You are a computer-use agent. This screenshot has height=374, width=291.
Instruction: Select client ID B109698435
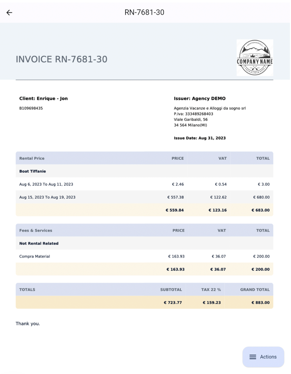[x=31, y=108]
